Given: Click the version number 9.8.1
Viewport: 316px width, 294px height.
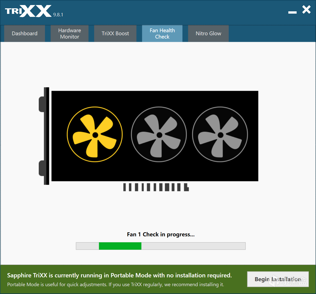Looking at the screenshot, I should (58, 15).
